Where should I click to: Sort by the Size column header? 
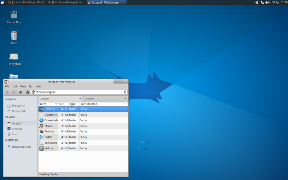[x=63, y=104]
